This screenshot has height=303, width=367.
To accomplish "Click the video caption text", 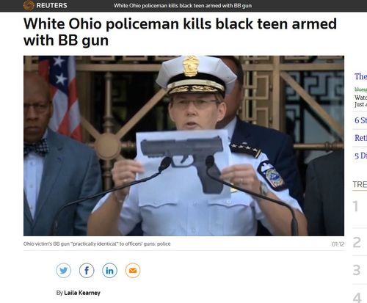I will (97, 244).
